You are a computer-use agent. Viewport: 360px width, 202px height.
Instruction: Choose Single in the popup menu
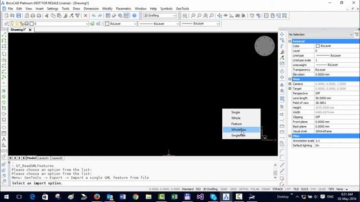click(x=241, y=112)
